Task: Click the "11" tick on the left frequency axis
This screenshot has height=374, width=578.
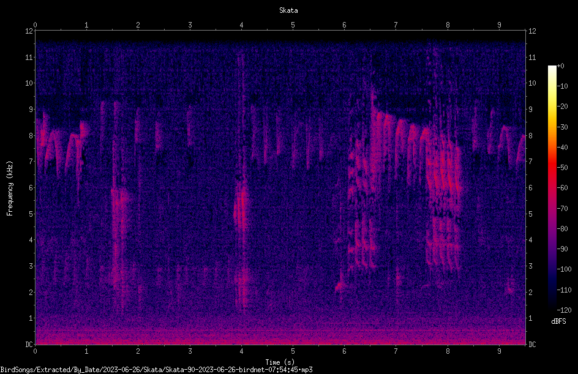Action: point(29,57)
